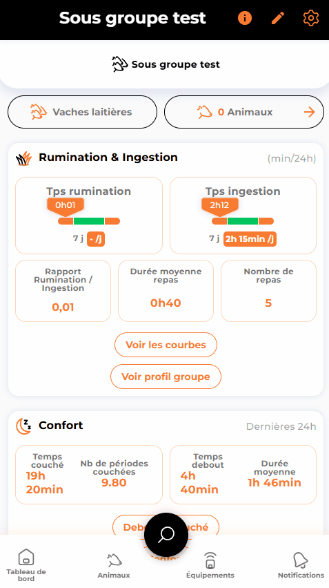Open settings gear icon

click(310, 18)
